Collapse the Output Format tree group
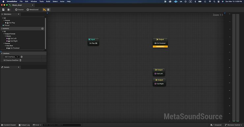The width and height of the screenshot is (244, 127). pos(4,34)
